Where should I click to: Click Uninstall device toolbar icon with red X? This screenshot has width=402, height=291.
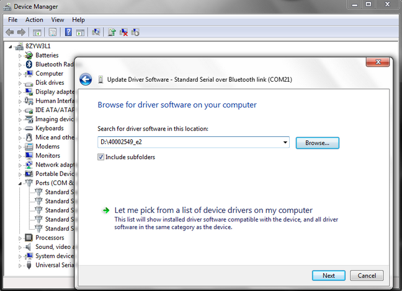(x=123, y=32)
